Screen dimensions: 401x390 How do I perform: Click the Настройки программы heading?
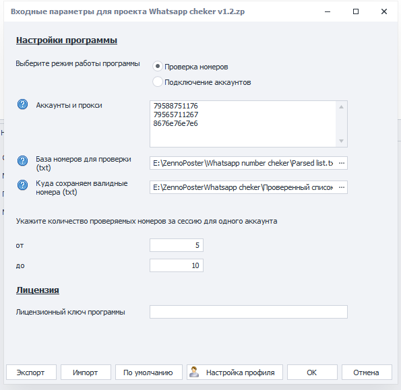67,40
